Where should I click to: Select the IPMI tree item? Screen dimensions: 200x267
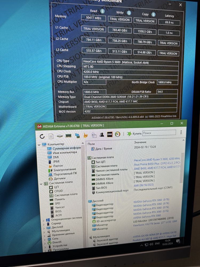pos(56,161)
